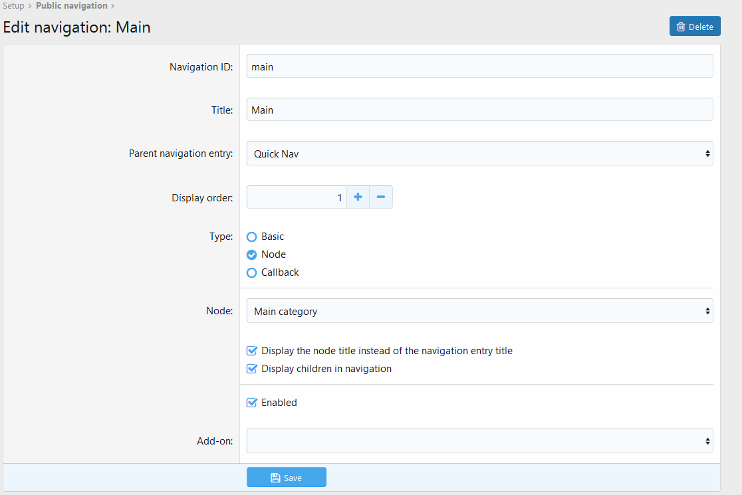The width and height of the screenshot is (742, 495).
Task: Increase display order with plus button
Action: pyautogui.click(x=358, y=197)
